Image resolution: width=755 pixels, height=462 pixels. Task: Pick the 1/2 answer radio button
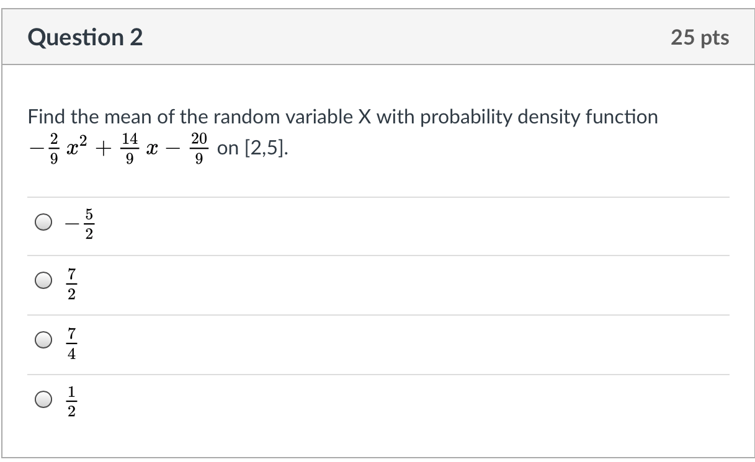[x=43, y=401]
